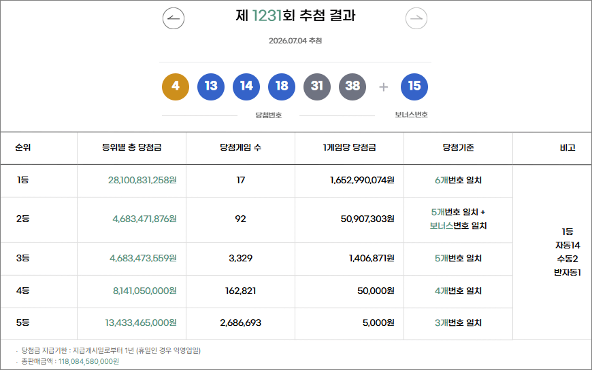
Task: Select the 3등 rank cell
Action: click(x=22, y=258)
